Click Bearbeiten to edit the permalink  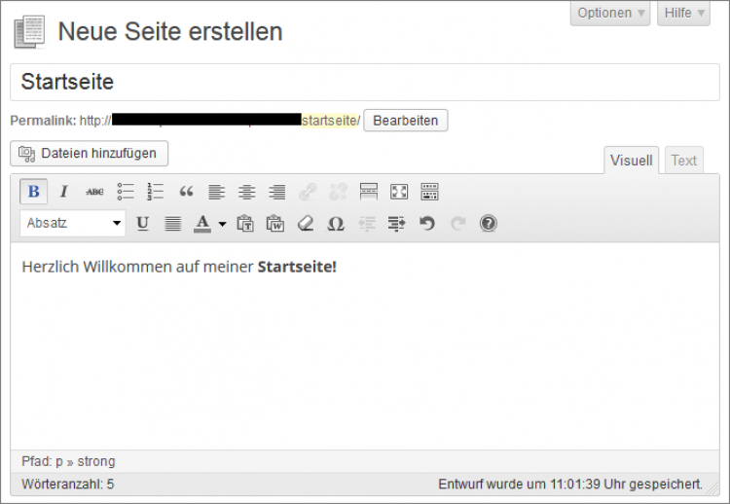406,121
